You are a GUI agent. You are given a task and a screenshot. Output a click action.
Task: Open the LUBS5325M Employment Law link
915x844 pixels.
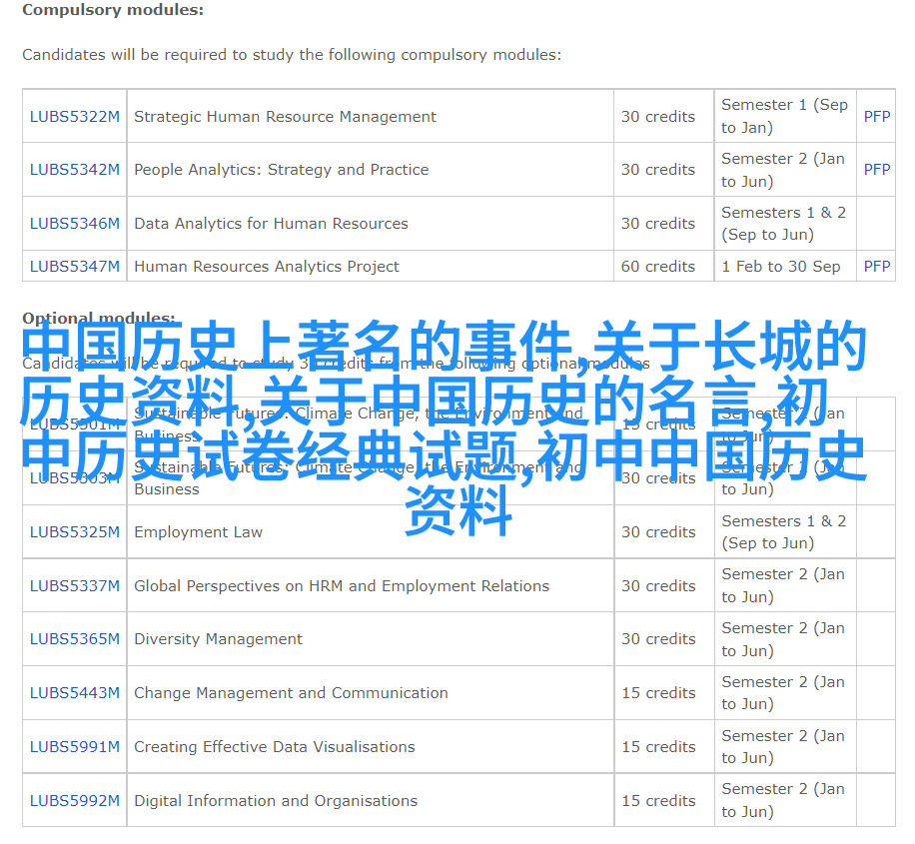tap(74, 532)
